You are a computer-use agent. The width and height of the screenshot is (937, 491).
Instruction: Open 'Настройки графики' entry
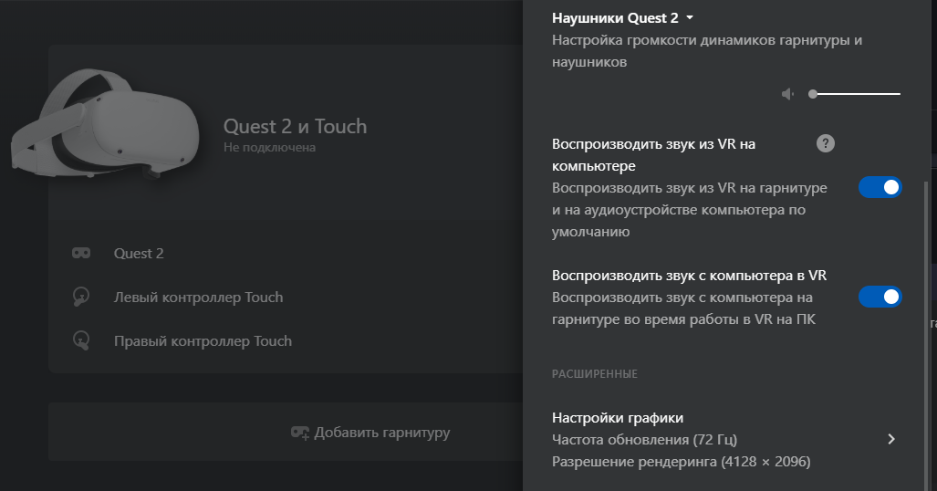click(724, 440)
